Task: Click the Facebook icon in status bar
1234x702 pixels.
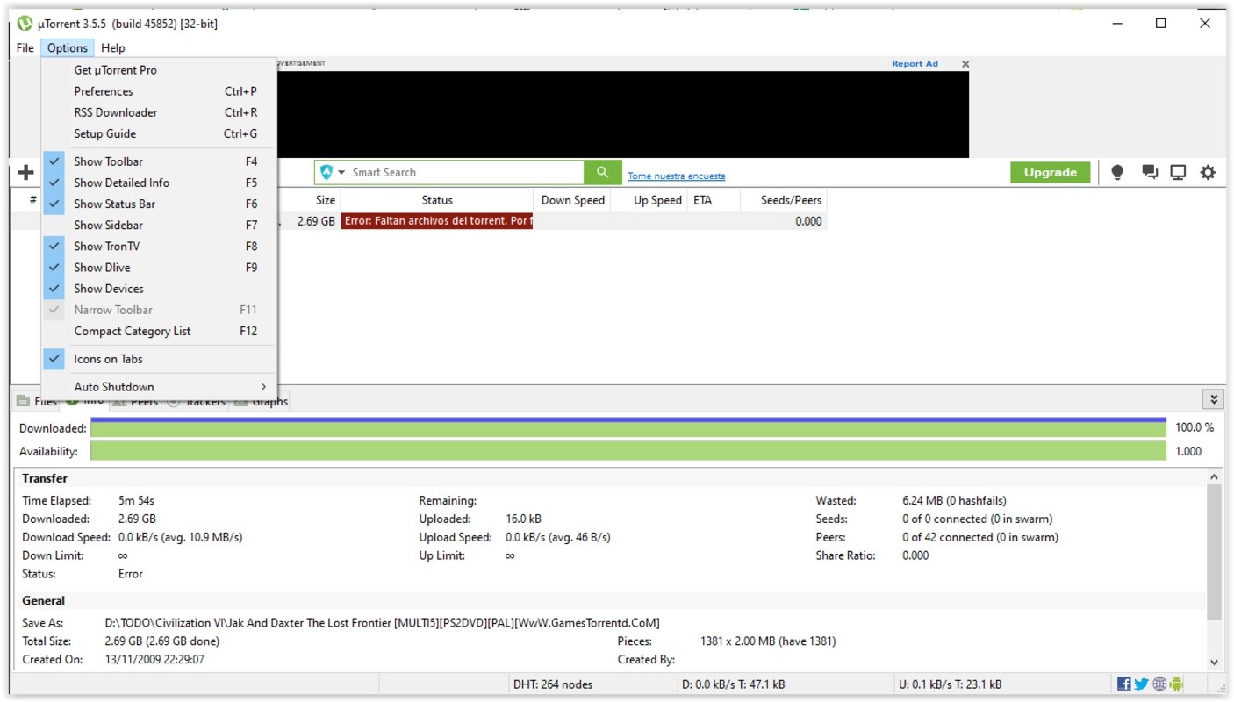Action: point(1123,684)
